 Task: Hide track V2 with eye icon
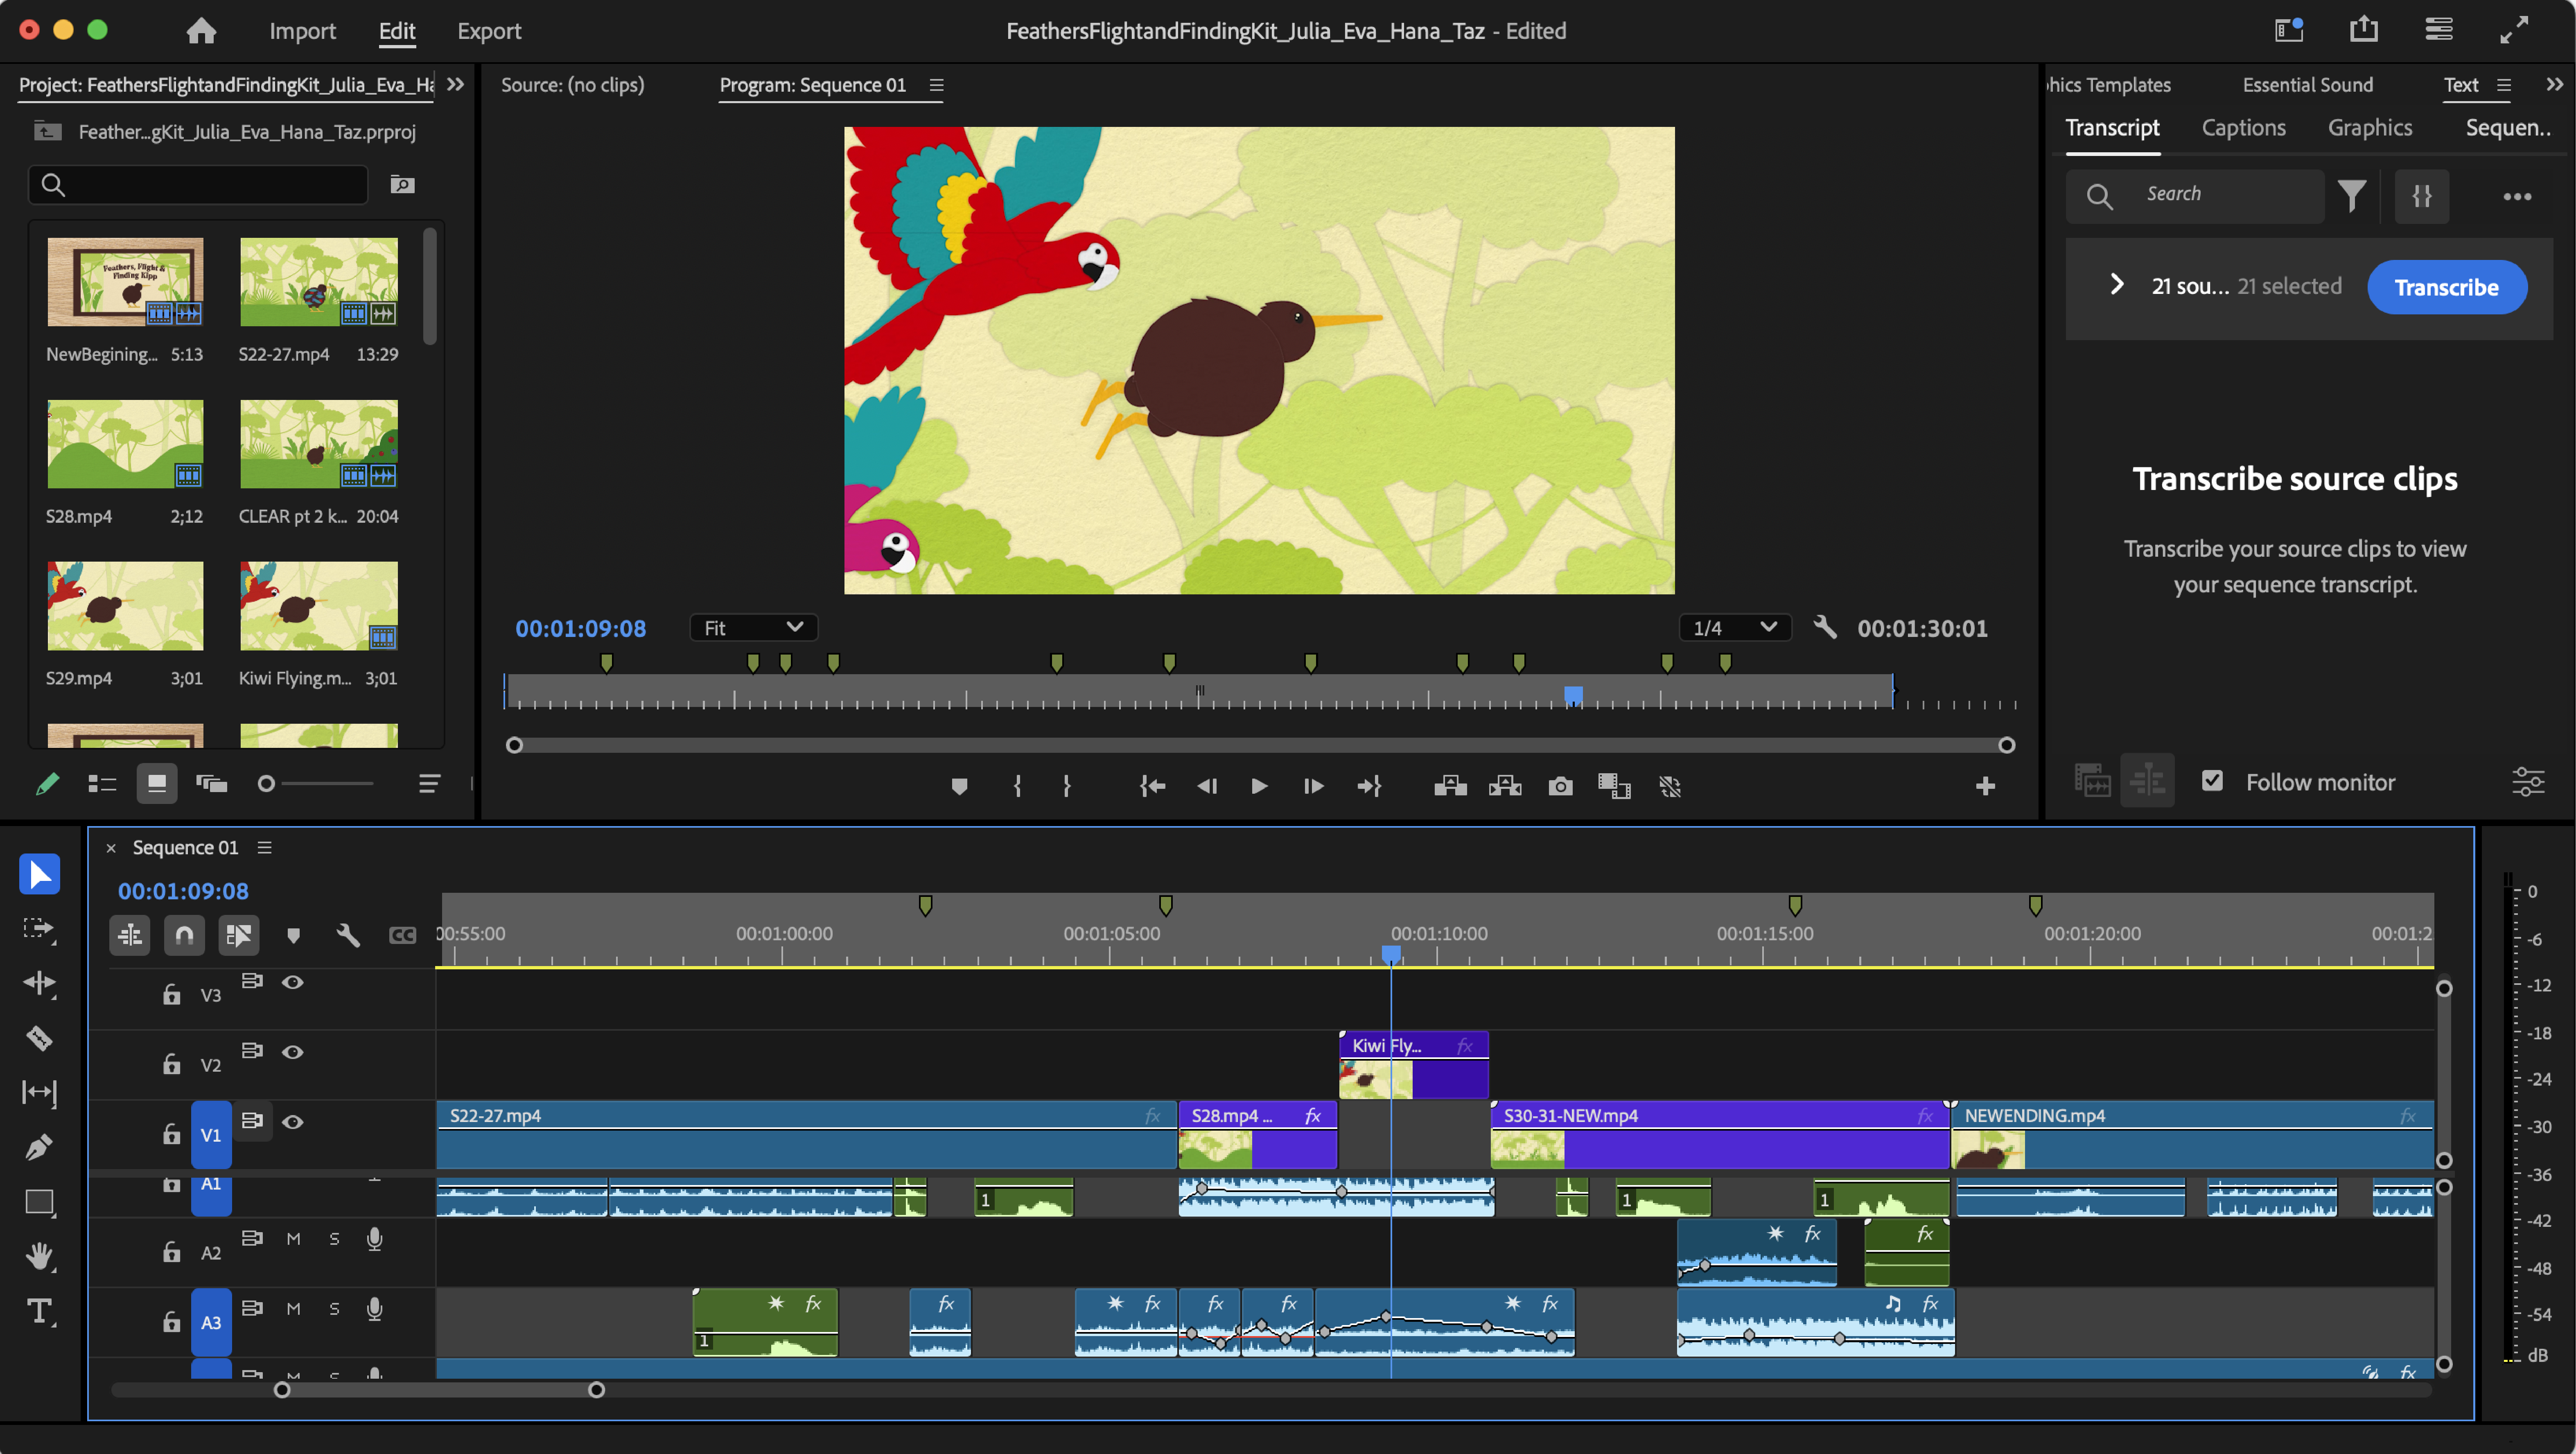[x=292, y=1052]
